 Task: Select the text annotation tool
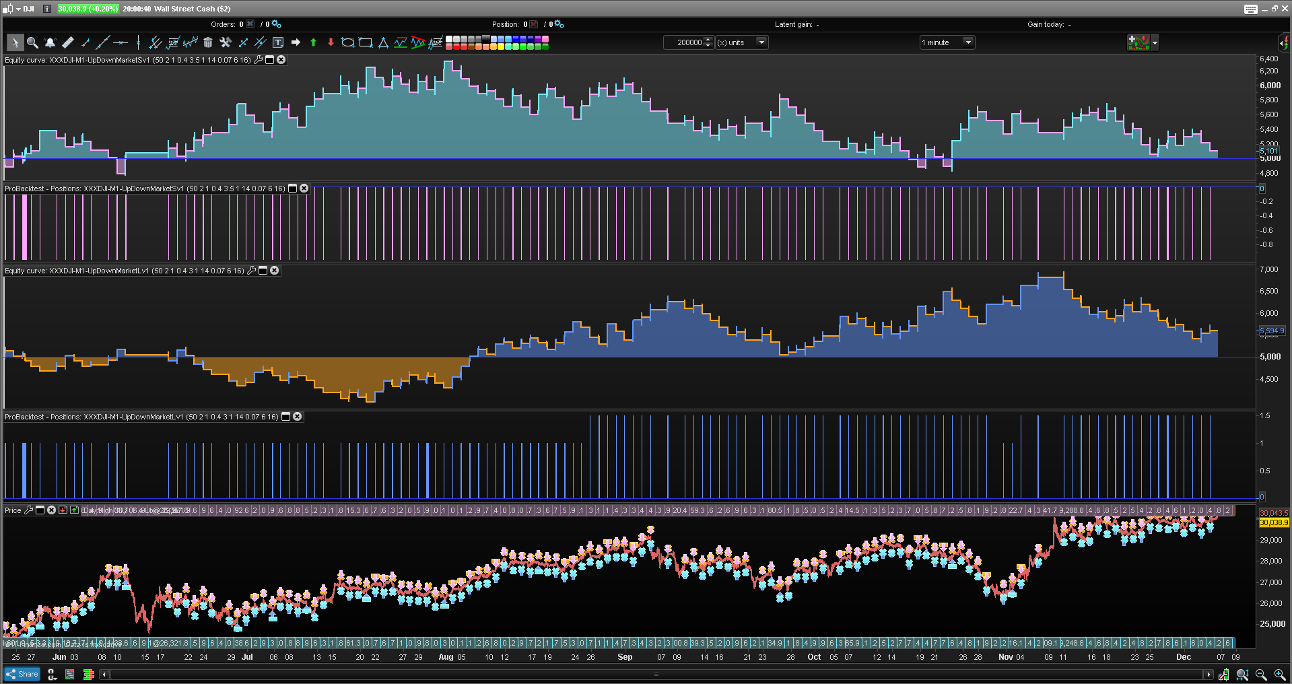pos(278,42)
